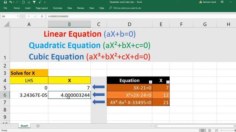Save the workbook from Quick Access
Image resolution: width=236 pixels, height=132 pixels.
[x=5, y=2]
